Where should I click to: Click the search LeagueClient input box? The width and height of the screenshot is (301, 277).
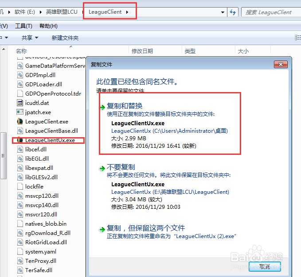(x=271, y=12)
